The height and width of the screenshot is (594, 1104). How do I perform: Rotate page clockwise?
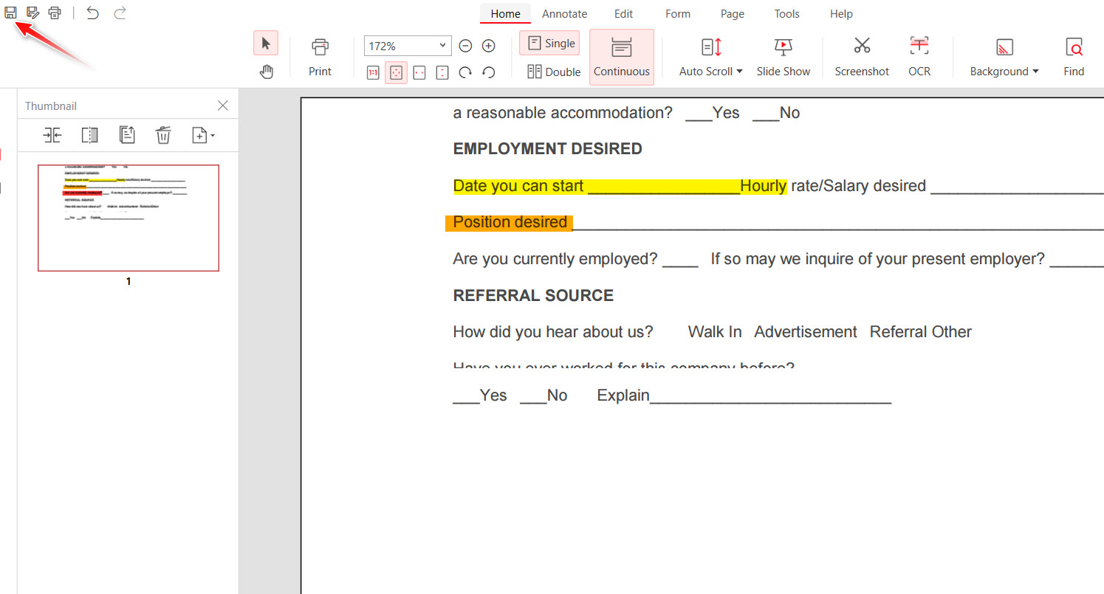pos(465,72)
